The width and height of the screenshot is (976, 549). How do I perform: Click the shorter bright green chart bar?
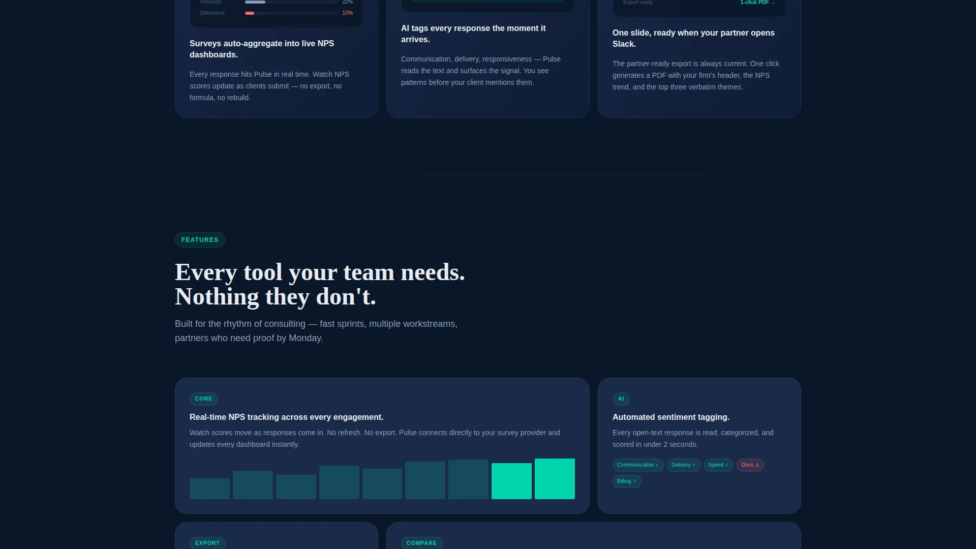(511, 481)
